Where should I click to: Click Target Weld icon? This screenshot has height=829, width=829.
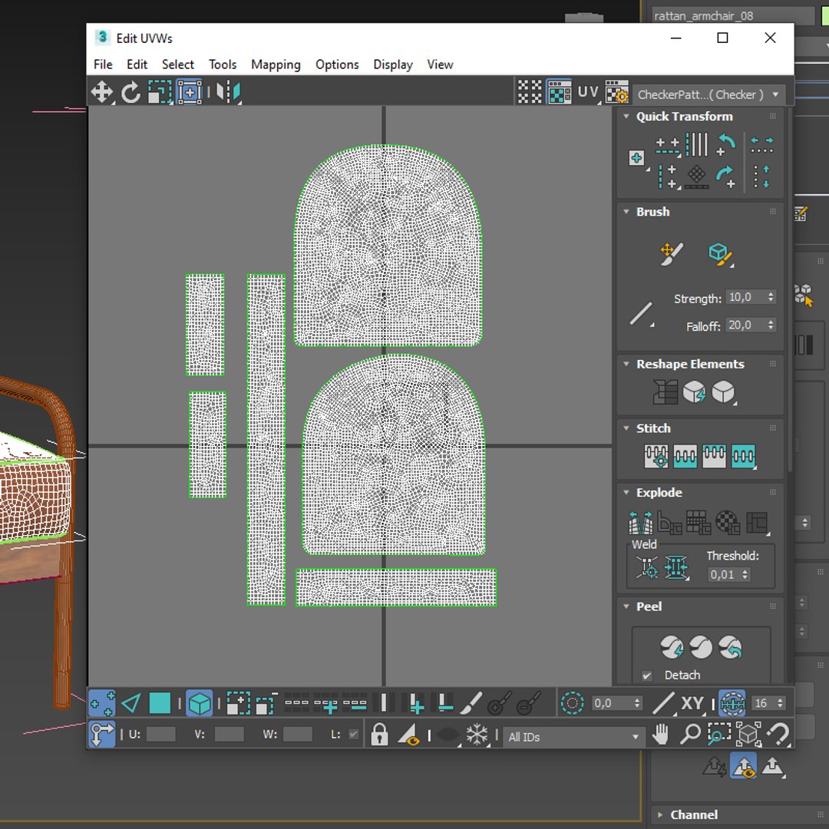click(647, 568)
